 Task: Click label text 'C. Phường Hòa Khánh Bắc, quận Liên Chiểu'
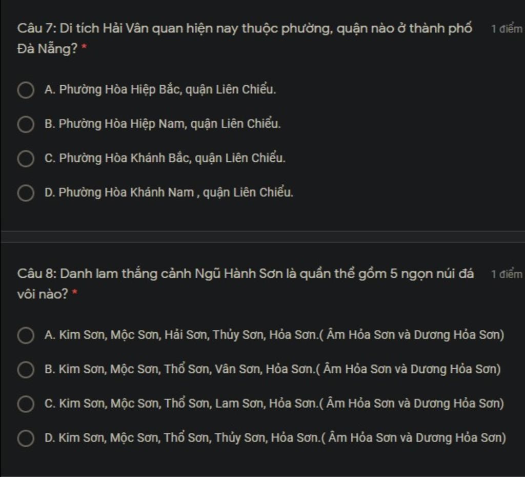point(165,158)
